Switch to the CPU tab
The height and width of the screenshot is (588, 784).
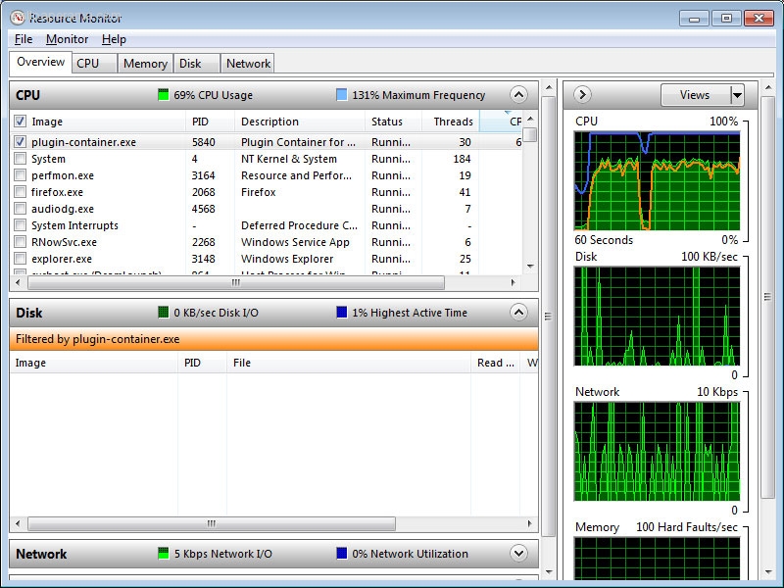pos(94,64)
